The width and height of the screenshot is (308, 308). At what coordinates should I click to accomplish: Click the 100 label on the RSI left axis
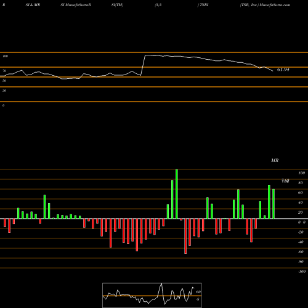click(x=5, y=56)
